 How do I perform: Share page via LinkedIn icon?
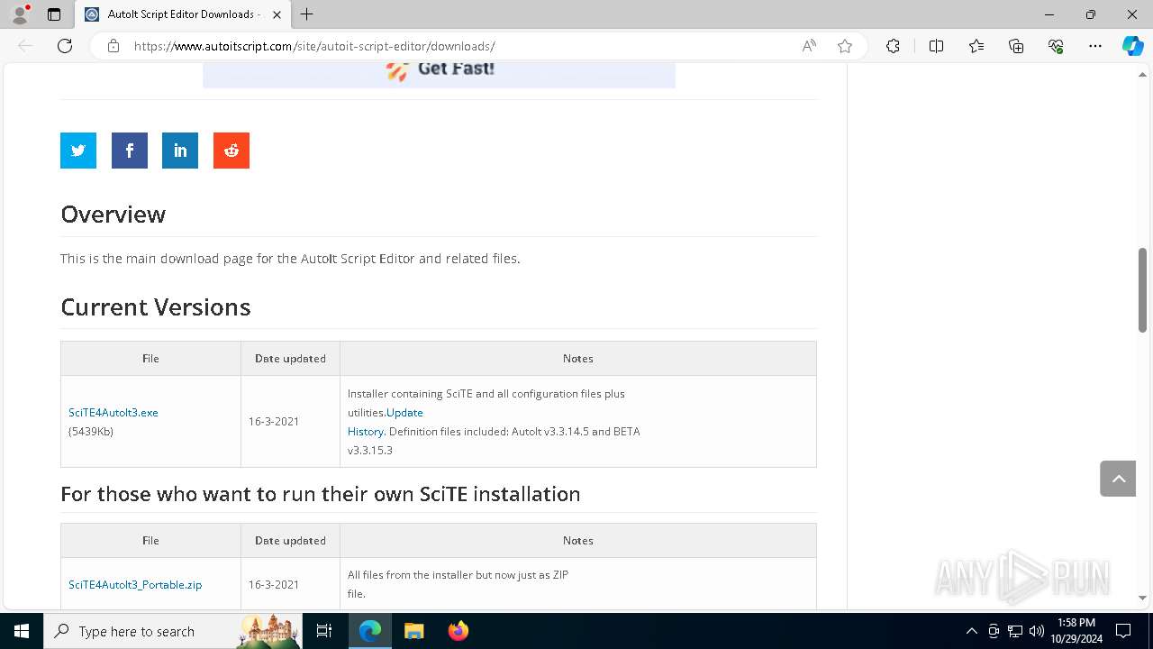coord(180,151)
